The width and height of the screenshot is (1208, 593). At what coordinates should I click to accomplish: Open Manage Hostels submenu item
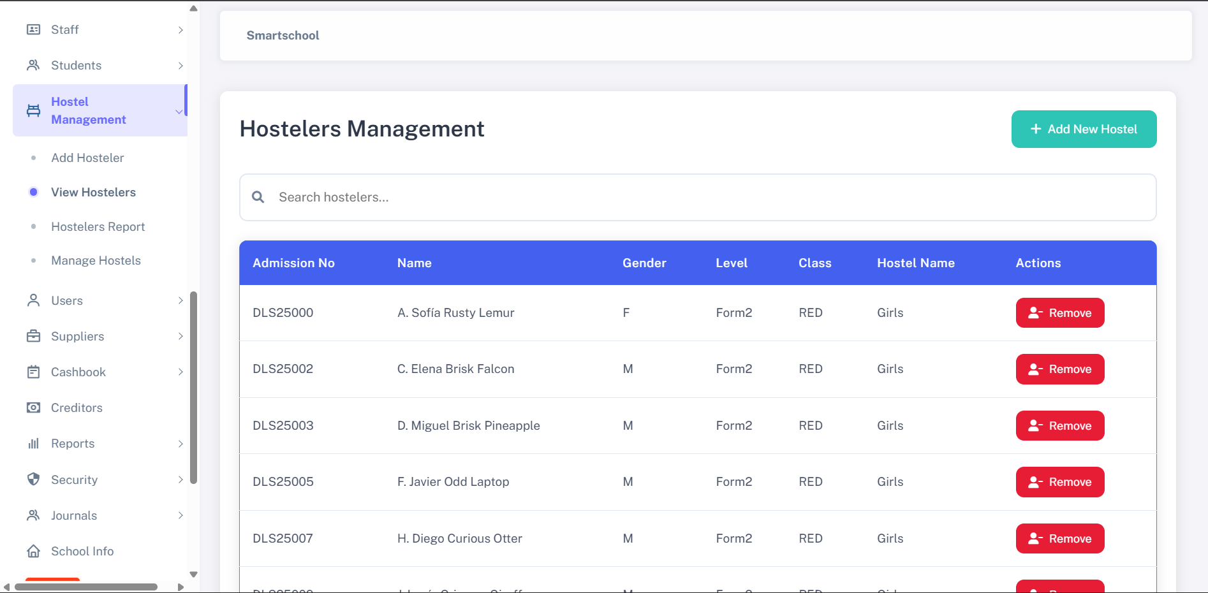(x=96, y=260)
